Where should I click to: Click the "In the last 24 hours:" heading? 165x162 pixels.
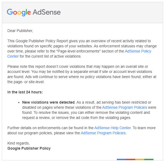25,92
